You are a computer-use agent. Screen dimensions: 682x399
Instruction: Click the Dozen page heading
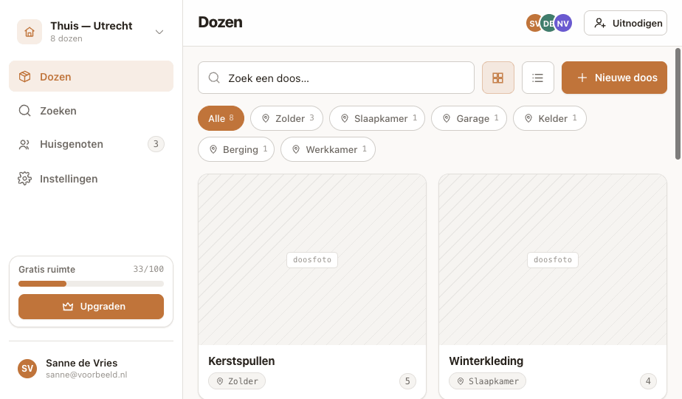220,22
